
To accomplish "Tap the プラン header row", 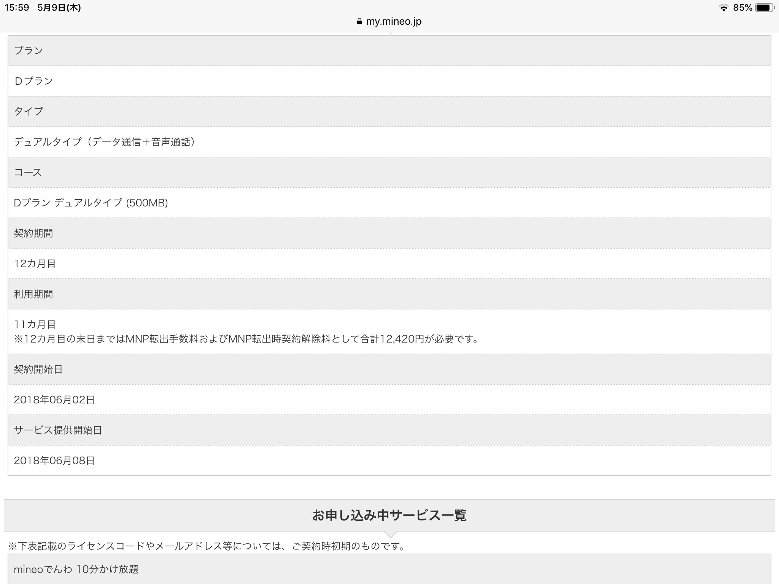I will (29, 51).
